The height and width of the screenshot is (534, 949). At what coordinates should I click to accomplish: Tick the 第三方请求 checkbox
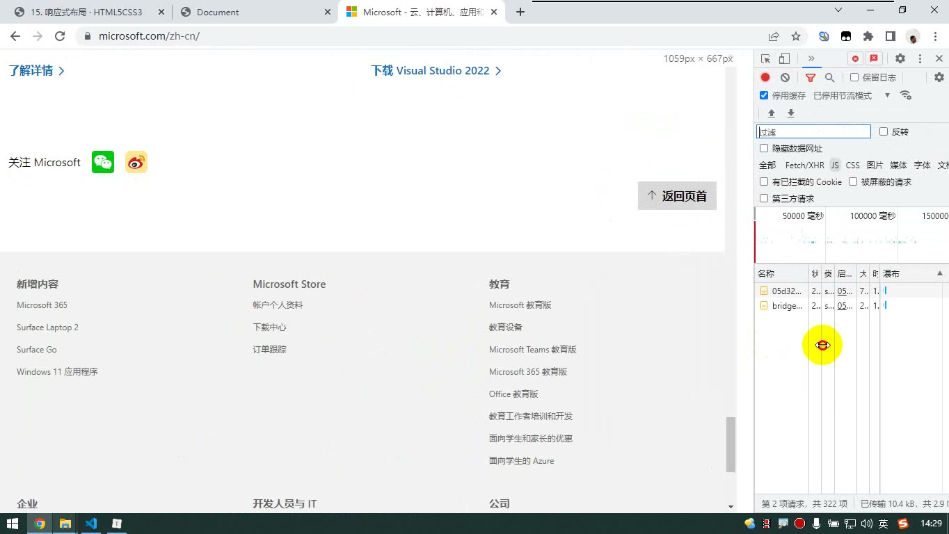(764, 198)
